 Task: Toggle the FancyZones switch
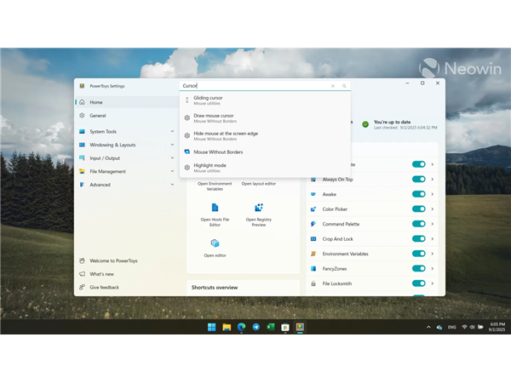419,269
